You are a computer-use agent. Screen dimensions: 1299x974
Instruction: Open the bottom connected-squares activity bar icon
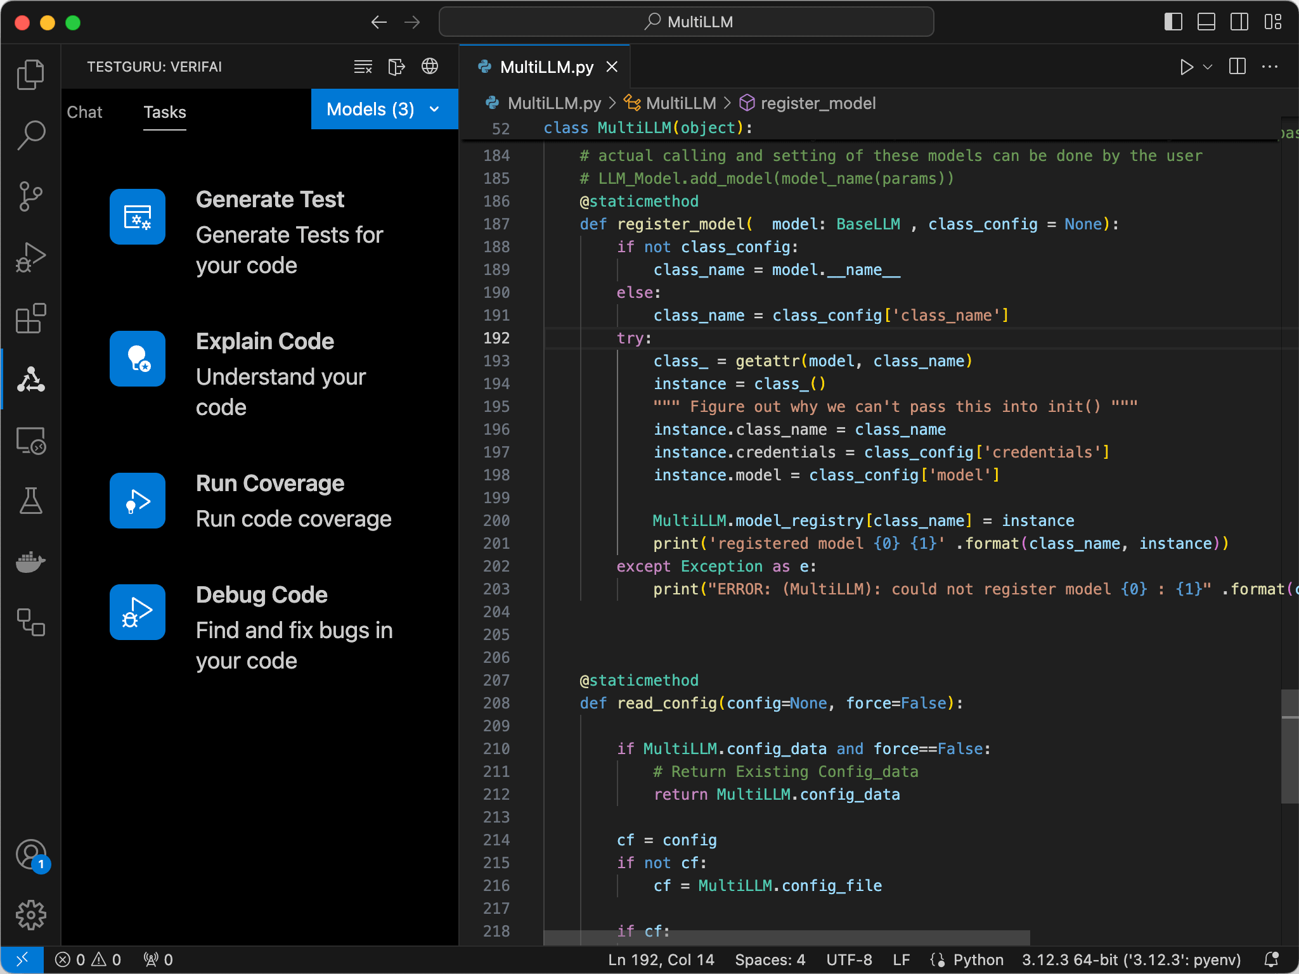pos(30,622)
